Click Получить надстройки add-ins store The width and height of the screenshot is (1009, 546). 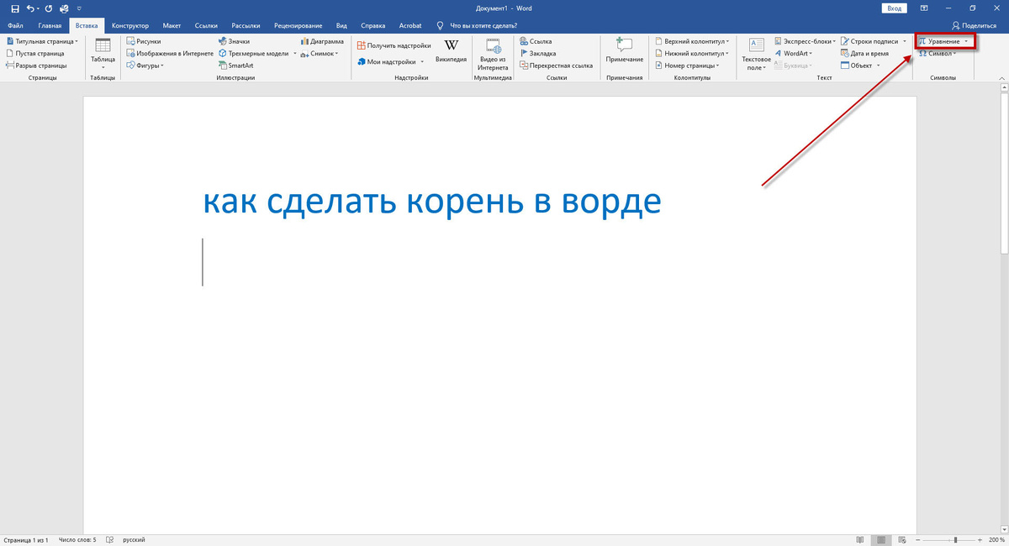tap(394, 45)
